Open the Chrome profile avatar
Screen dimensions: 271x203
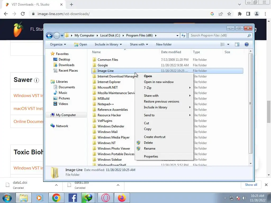pos(257,14)
